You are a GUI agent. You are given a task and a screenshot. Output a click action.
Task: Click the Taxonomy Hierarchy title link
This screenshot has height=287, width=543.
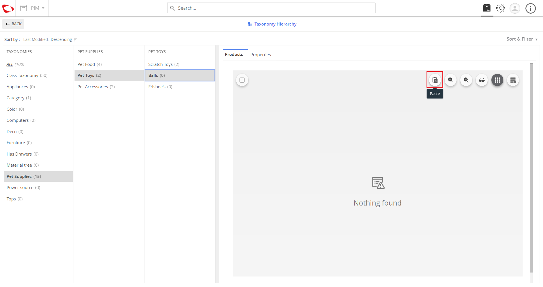point(275,24)
